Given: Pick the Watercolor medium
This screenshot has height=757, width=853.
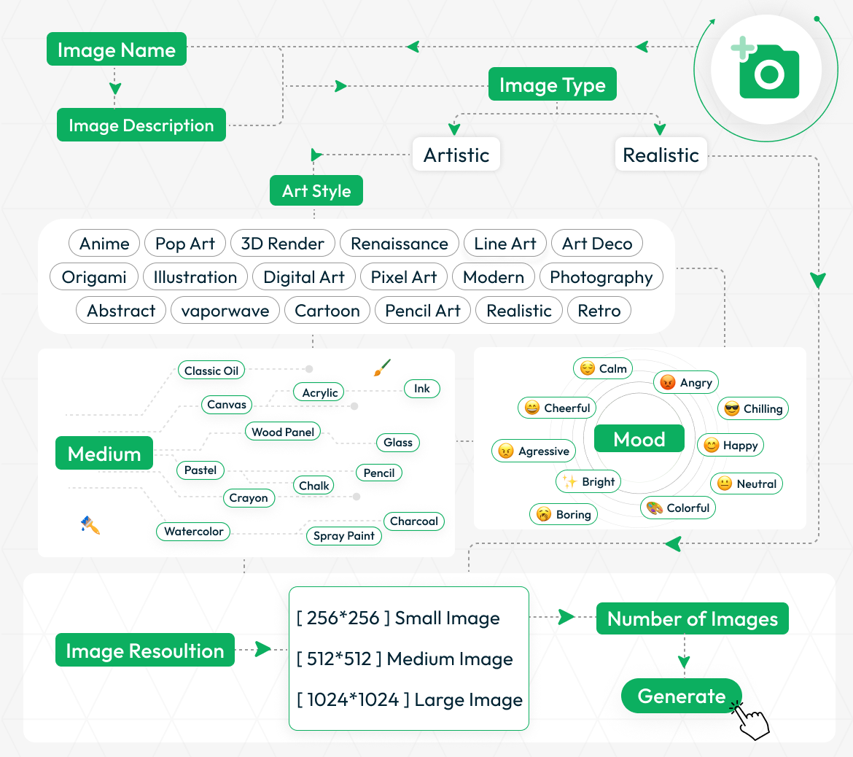Looking at the screenshot, I should pos(194,531).
